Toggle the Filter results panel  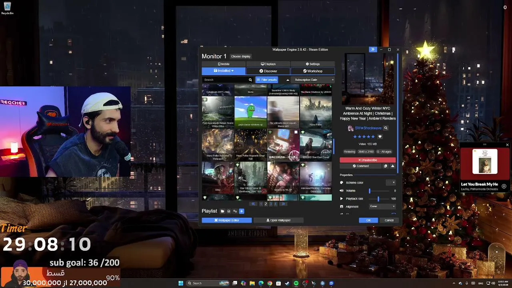coord(267,80)
